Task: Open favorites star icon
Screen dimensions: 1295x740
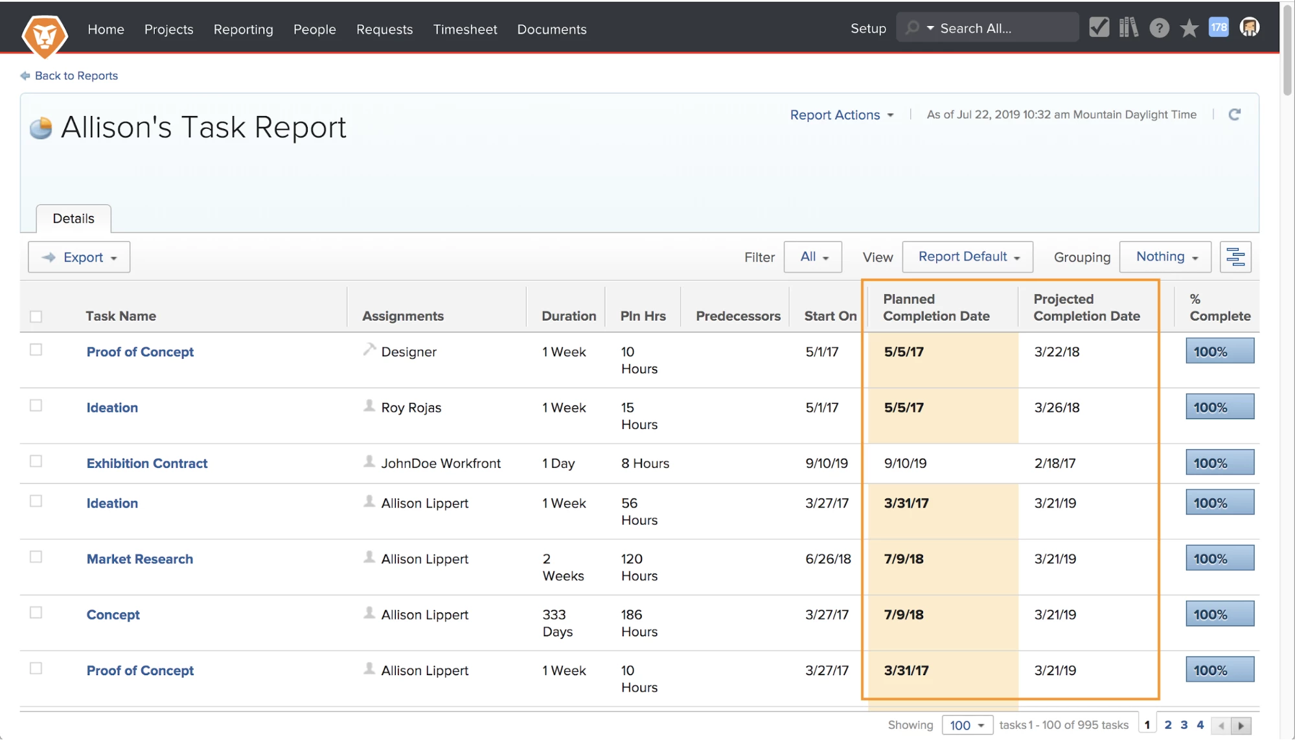Action: (x=1189, y=28)
